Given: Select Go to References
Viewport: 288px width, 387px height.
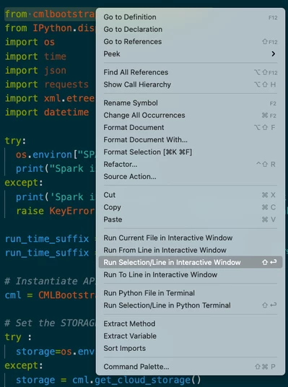Looking at the screenshot, I should (191, 41).
